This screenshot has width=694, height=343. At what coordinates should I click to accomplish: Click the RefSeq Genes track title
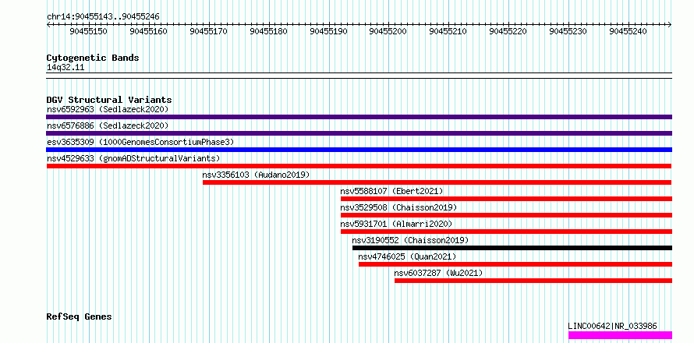(80, 317)
